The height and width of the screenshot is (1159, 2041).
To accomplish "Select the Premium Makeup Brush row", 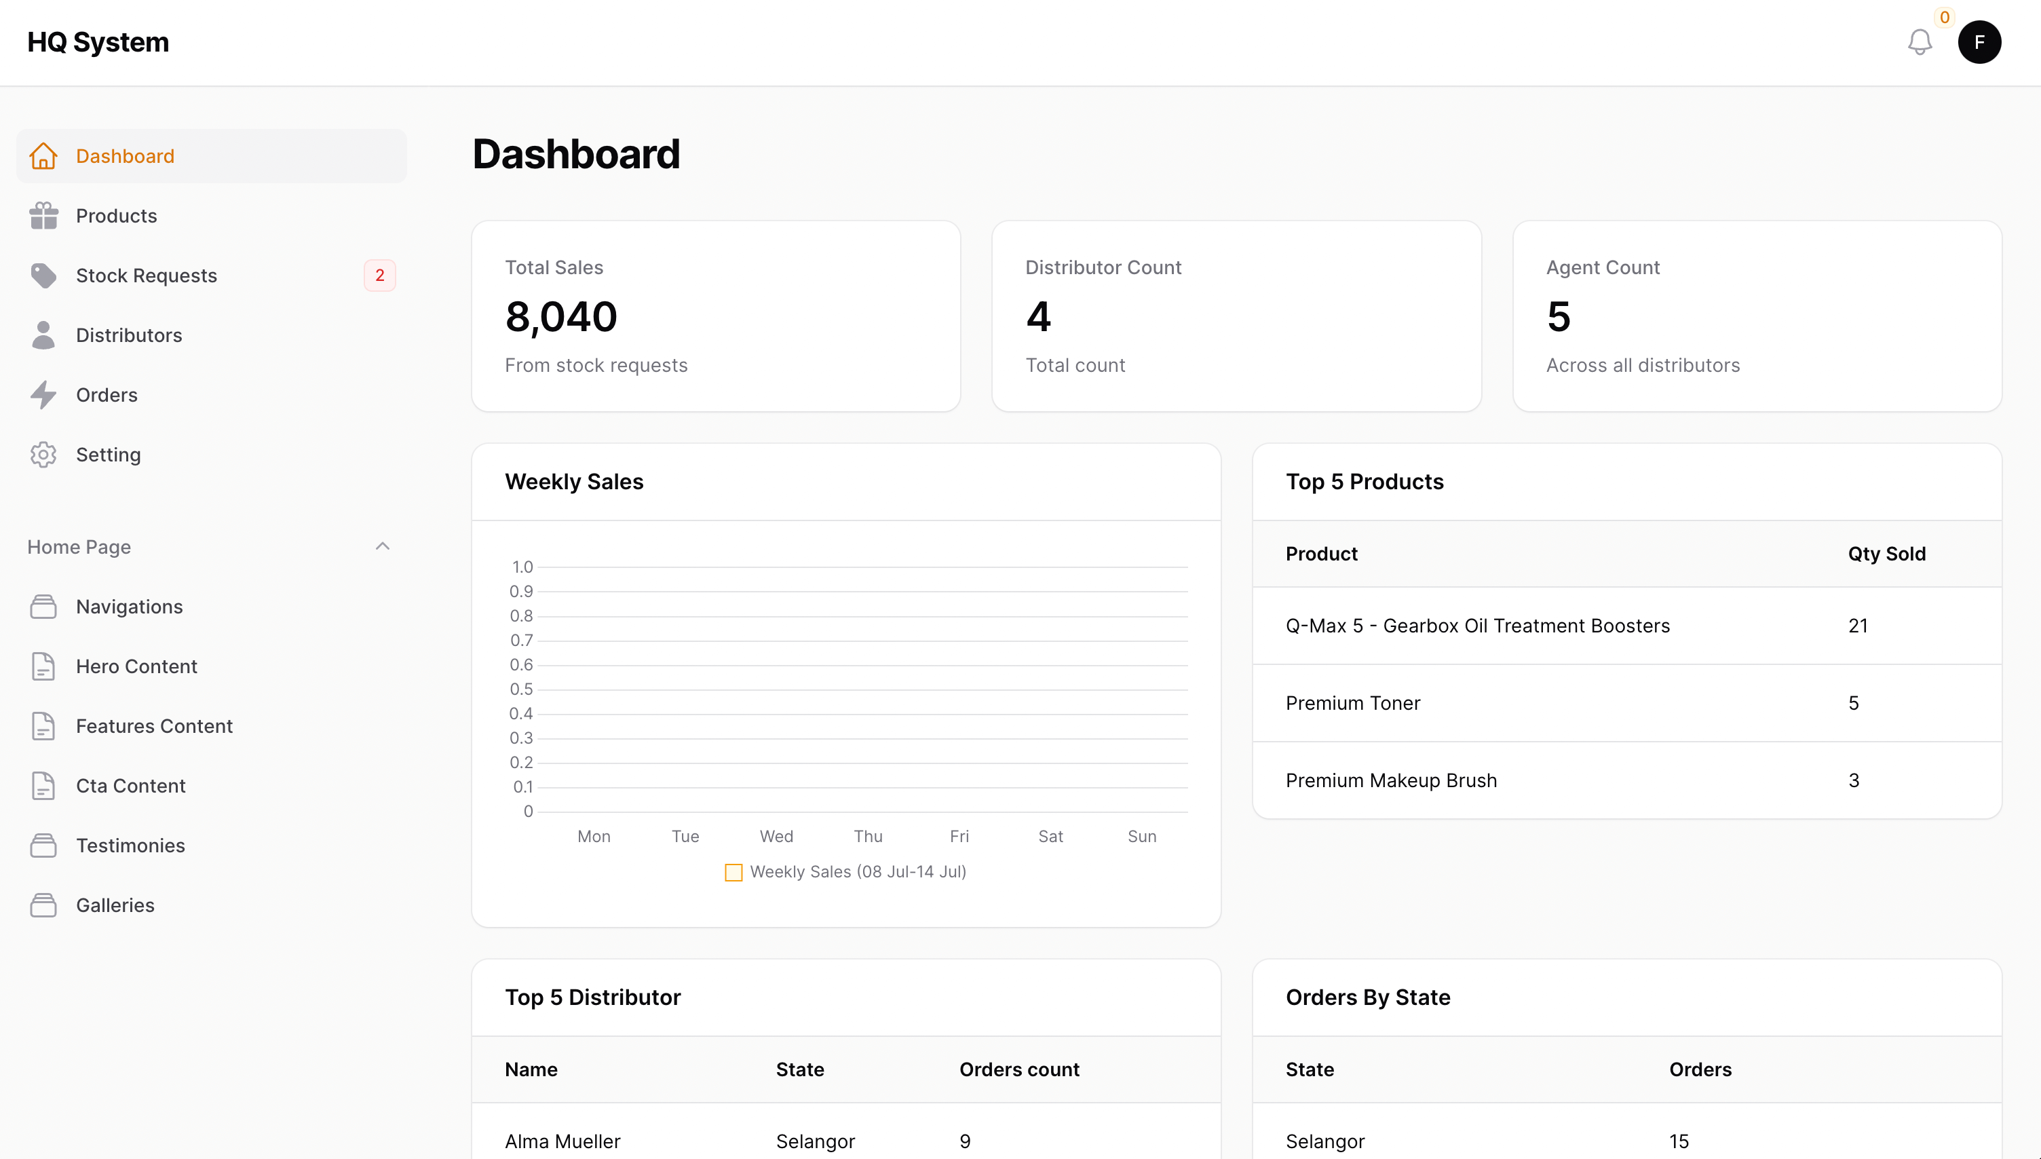I will point(1627,780).
